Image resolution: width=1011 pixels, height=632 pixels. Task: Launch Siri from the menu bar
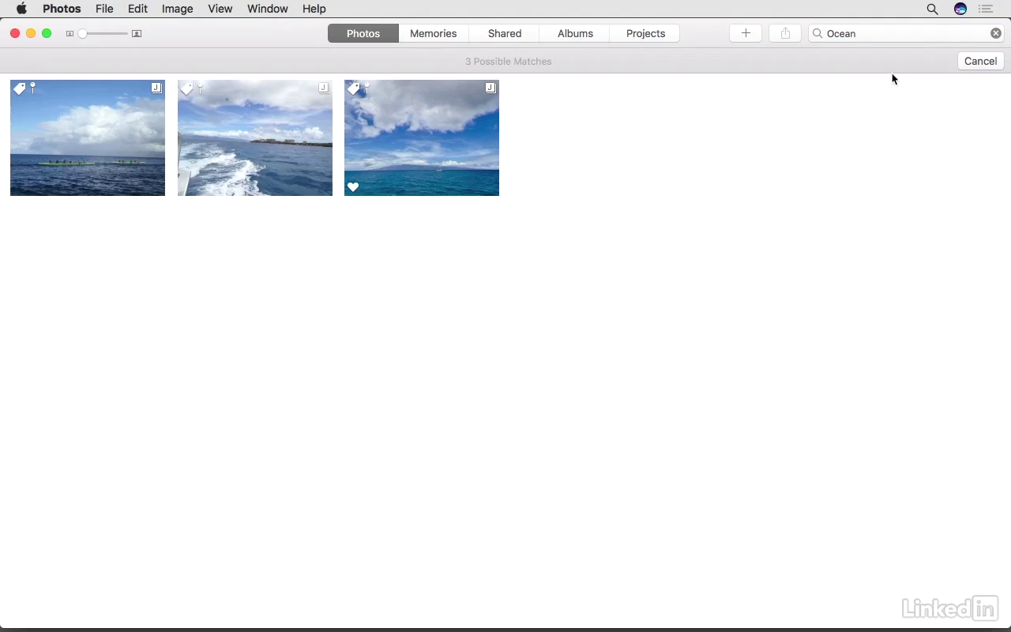[960, 9]
